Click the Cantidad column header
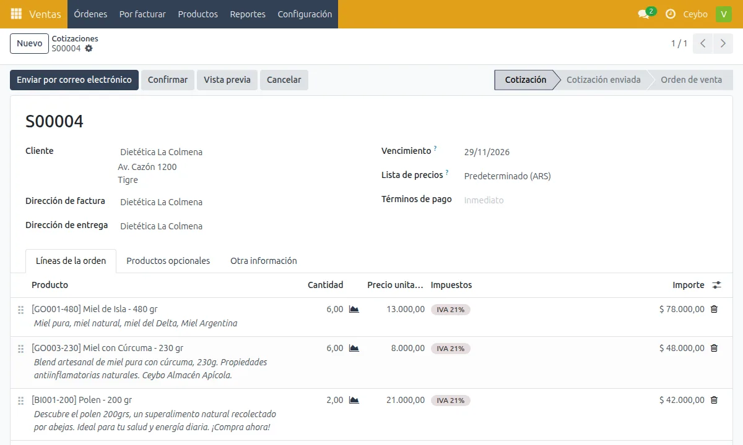Image resolution: width=743 pixels, height=445 pixels. point(325,285)
